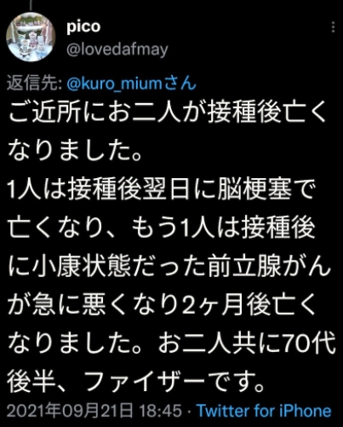Click the 返信先 reply-to label

coord(35,84)
